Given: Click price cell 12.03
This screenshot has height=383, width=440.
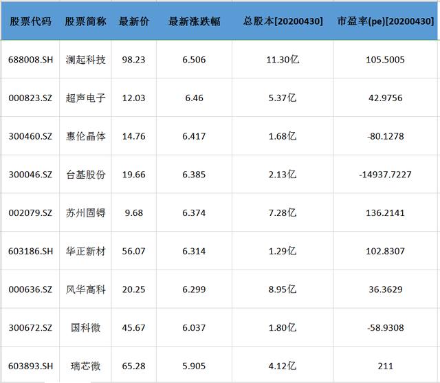Looking at the screenshot, I should (x=134, y=98).
